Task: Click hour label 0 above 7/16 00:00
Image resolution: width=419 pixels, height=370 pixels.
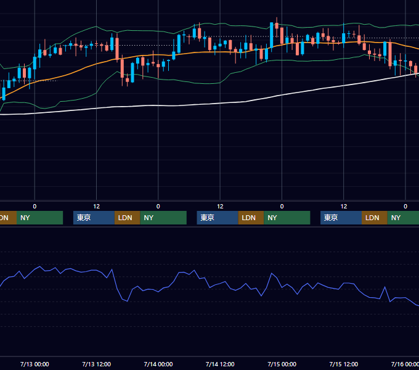Action: click(405, 207)
